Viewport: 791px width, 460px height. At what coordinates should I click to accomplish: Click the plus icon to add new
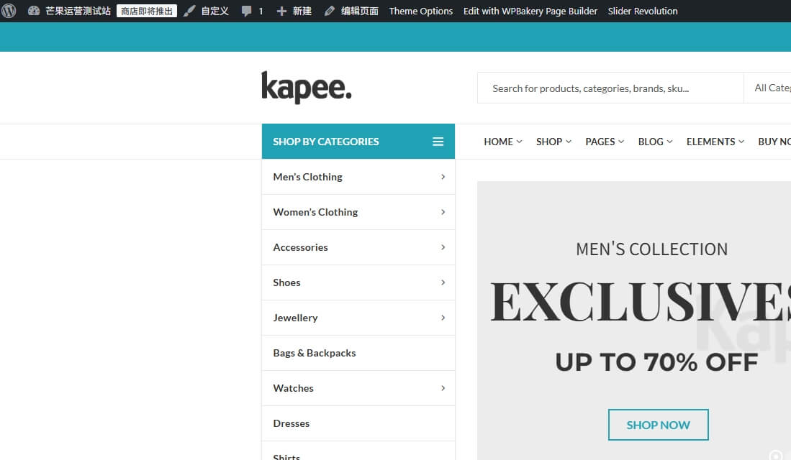point(281,11)
